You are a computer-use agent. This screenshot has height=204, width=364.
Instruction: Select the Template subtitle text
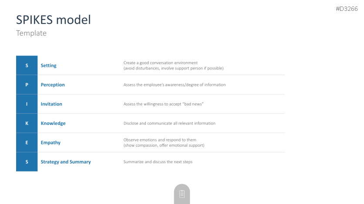[x=31, y=33]
